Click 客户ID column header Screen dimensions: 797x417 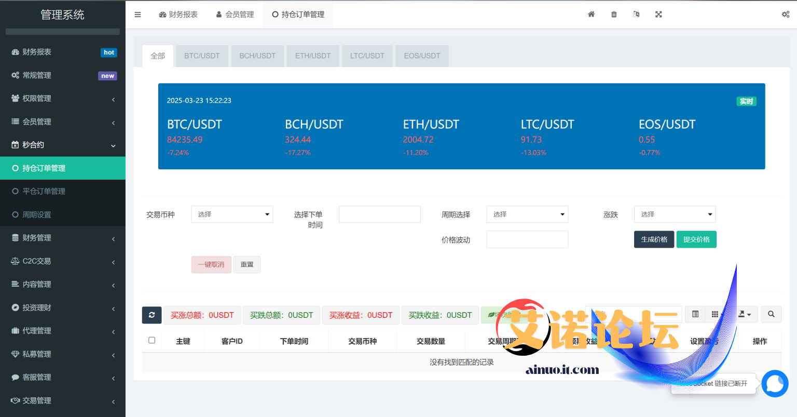[x=232, y=341]
